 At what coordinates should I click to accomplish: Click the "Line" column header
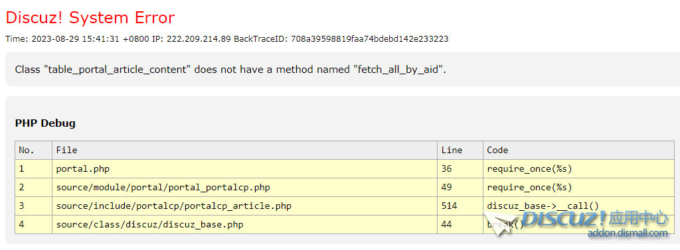(x=460, y=151)
